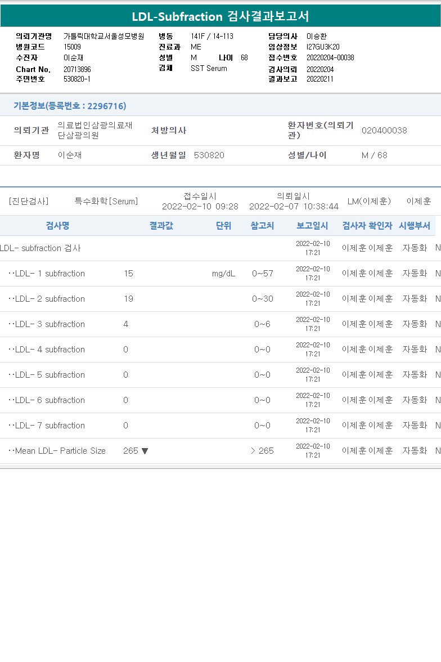
Task: Select the Mean LDL- Particle Size row
Action: [220, 451]
